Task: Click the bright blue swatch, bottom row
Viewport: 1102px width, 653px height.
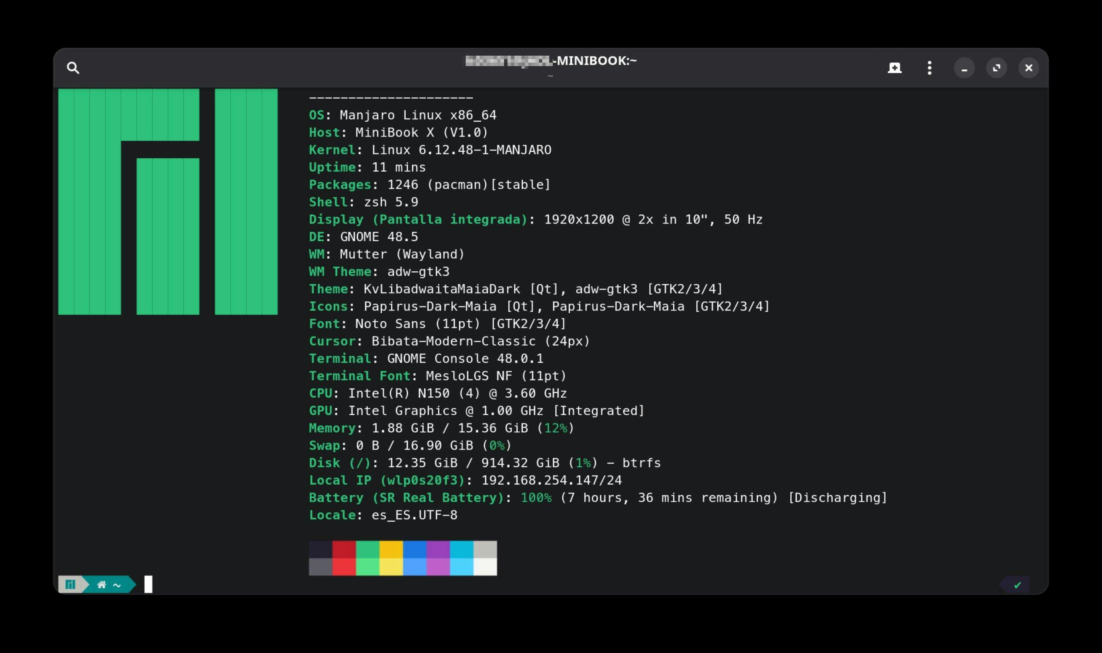Action: tap(414, 567)
